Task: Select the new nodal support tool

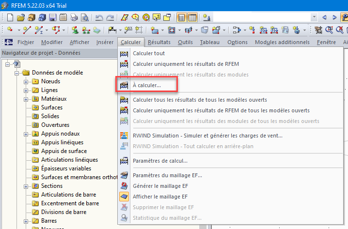Action: coord(75,30)
